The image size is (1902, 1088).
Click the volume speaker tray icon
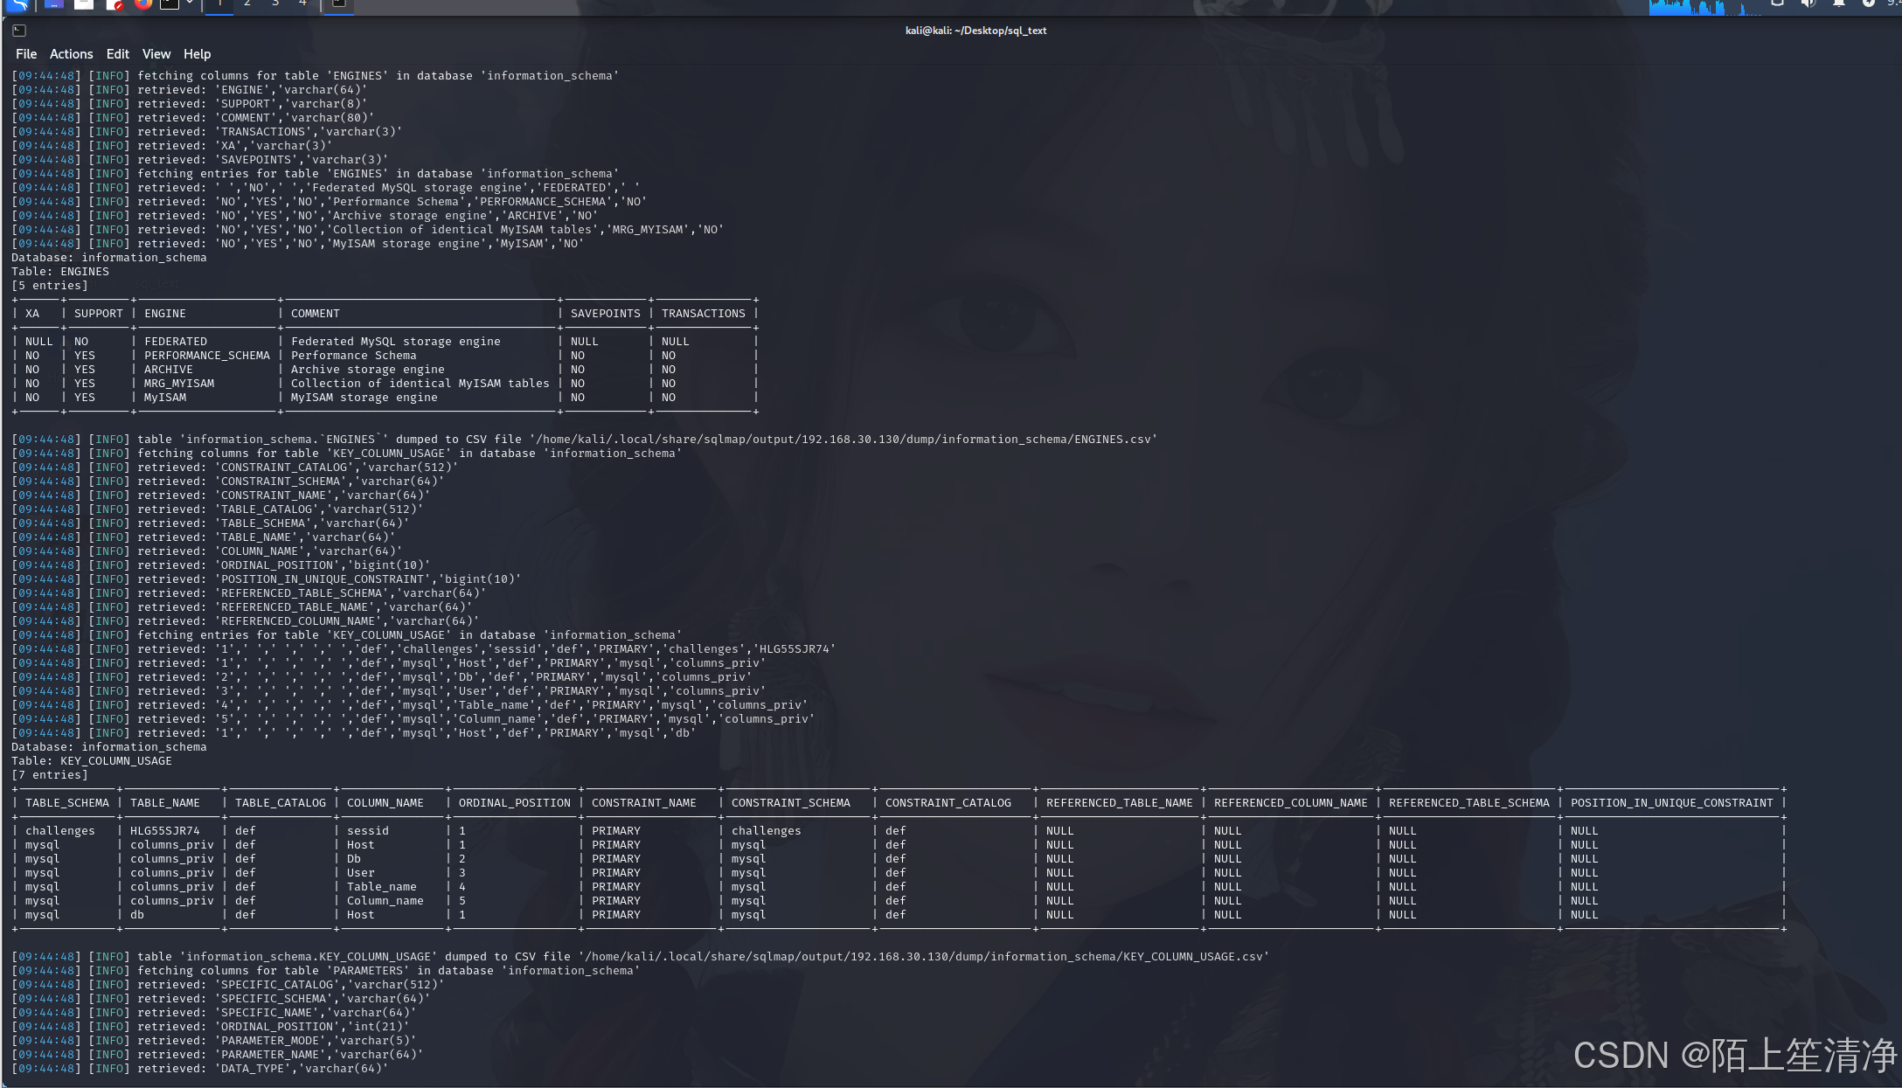click(1808, 4)
